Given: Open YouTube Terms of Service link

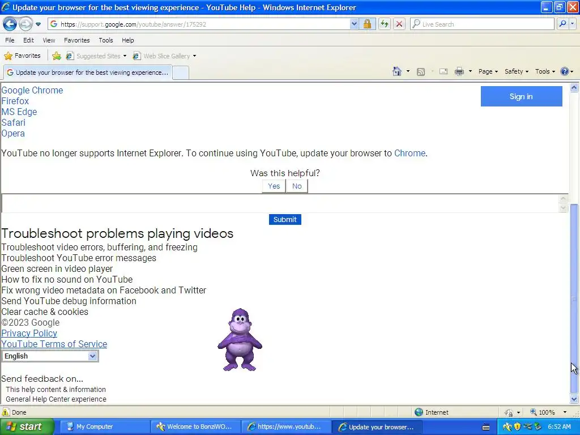Looking at the screenshot, I should pos(54,344).
